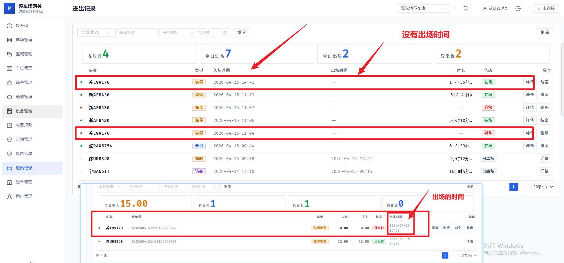
Task: Click the 刷新 refresh button
Action: [544, 33]
